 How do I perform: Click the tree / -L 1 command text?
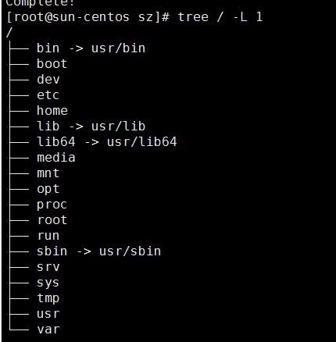point(220,17)
